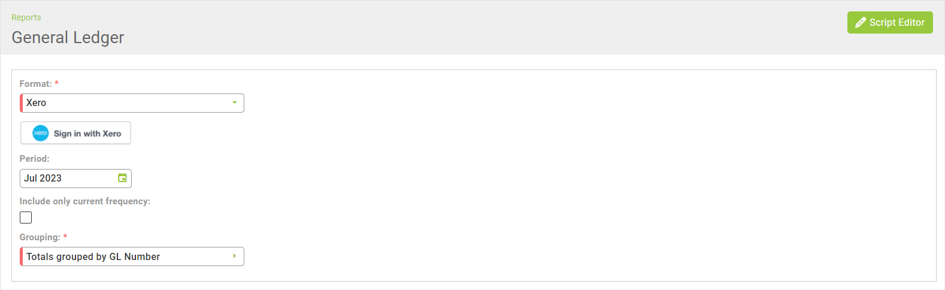Image resolution: width=945 pixels, height=290 pixels.
Task: Click the Grouping field label
Action: tap(40, 237)
